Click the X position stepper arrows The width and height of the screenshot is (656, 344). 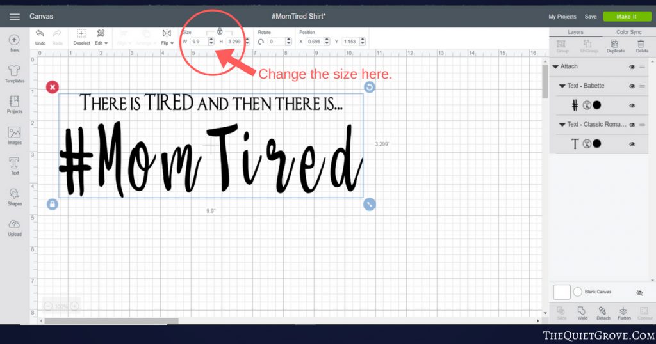pos(327,42)
